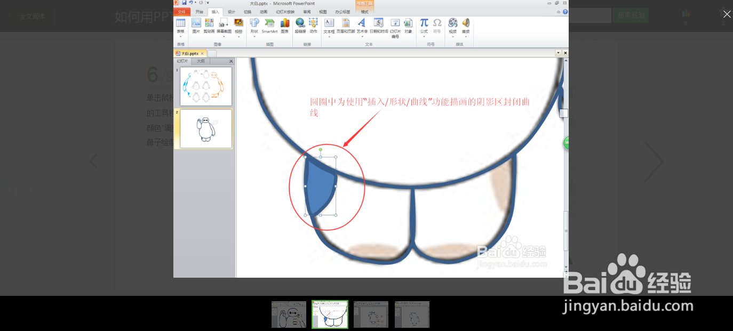Switch to the 办公标签 ribbon tab
The width and height of the screenshot is (733, 331).
342,12
